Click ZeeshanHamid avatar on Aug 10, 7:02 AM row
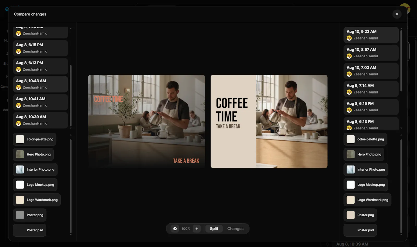The width and height of the screenshot is (417, 247). [349, 74]
